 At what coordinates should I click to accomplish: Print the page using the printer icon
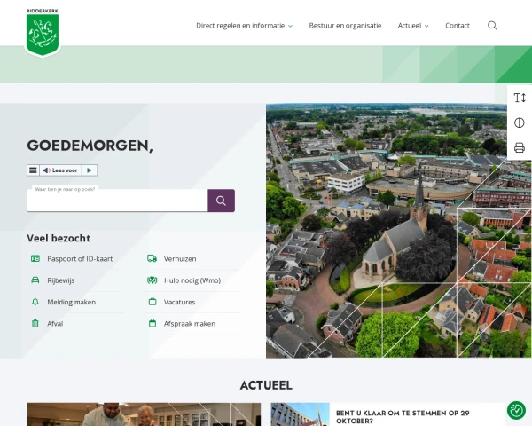point(520,147)
